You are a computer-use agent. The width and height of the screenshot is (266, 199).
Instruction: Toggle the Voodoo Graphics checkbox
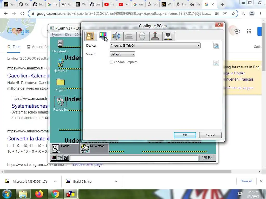111,62
